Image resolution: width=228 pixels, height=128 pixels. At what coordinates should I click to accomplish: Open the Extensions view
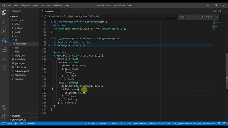coord(4,49)
